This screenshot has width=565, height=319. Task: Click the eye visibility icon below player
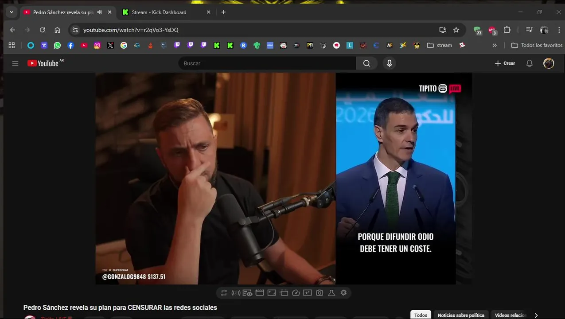[x=248, y=293]
